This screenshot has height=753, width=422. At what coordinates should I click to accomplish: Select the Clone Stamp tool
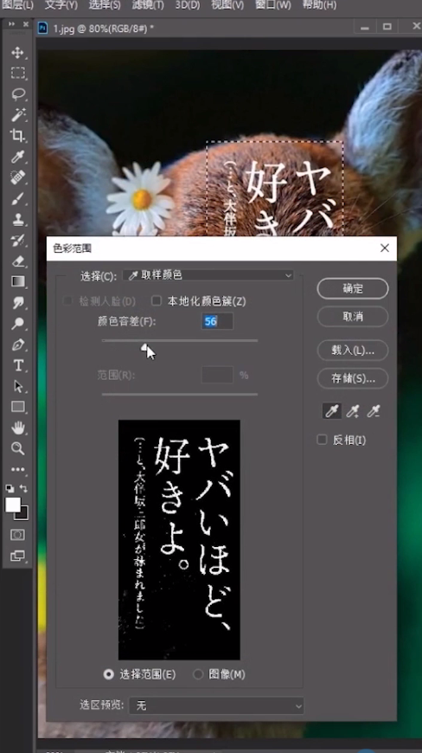pos(18,219)
